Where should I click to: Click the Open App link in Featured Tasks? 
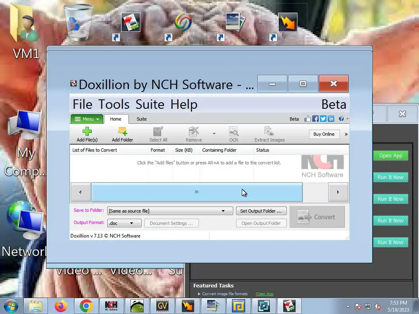pos(265,294)
